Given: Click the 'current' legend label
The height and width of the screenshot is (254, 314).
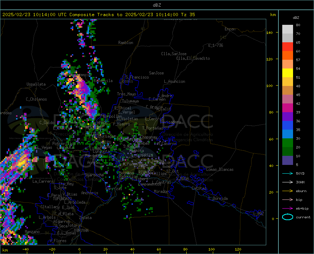Looking at the screenshot, I should 303,217.
